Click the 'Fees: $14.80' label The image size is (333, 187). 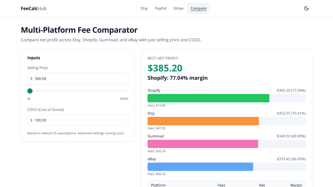click(x=157, y=105)
